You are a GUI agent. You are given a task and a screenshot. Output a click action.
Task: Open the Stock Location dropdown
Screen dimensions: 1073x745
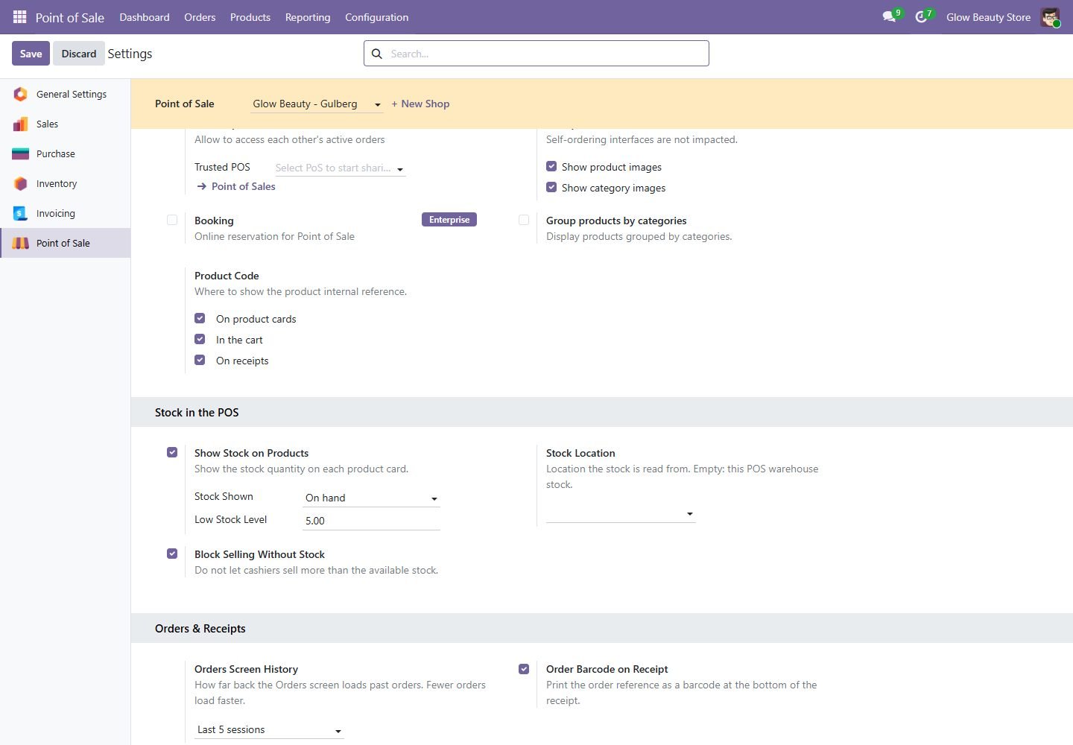(x=621, y=513)
